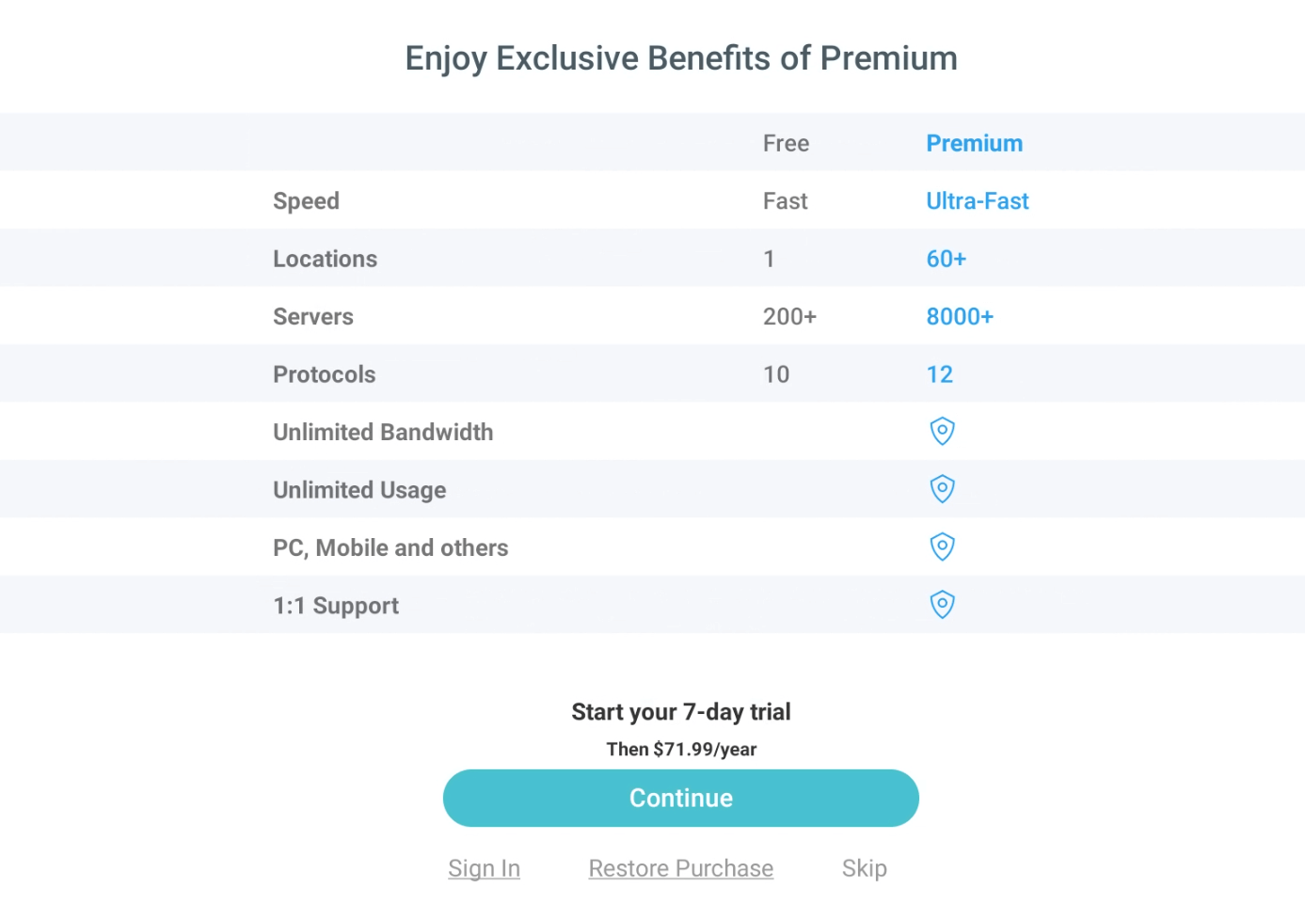The image size is (1305, 903).
Task: Click shield icon in 1:1 Support row
Action: pyautogui.click(x=942, y=604)
